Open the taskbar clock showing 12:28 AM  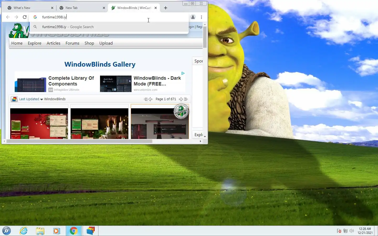point(365,231)
